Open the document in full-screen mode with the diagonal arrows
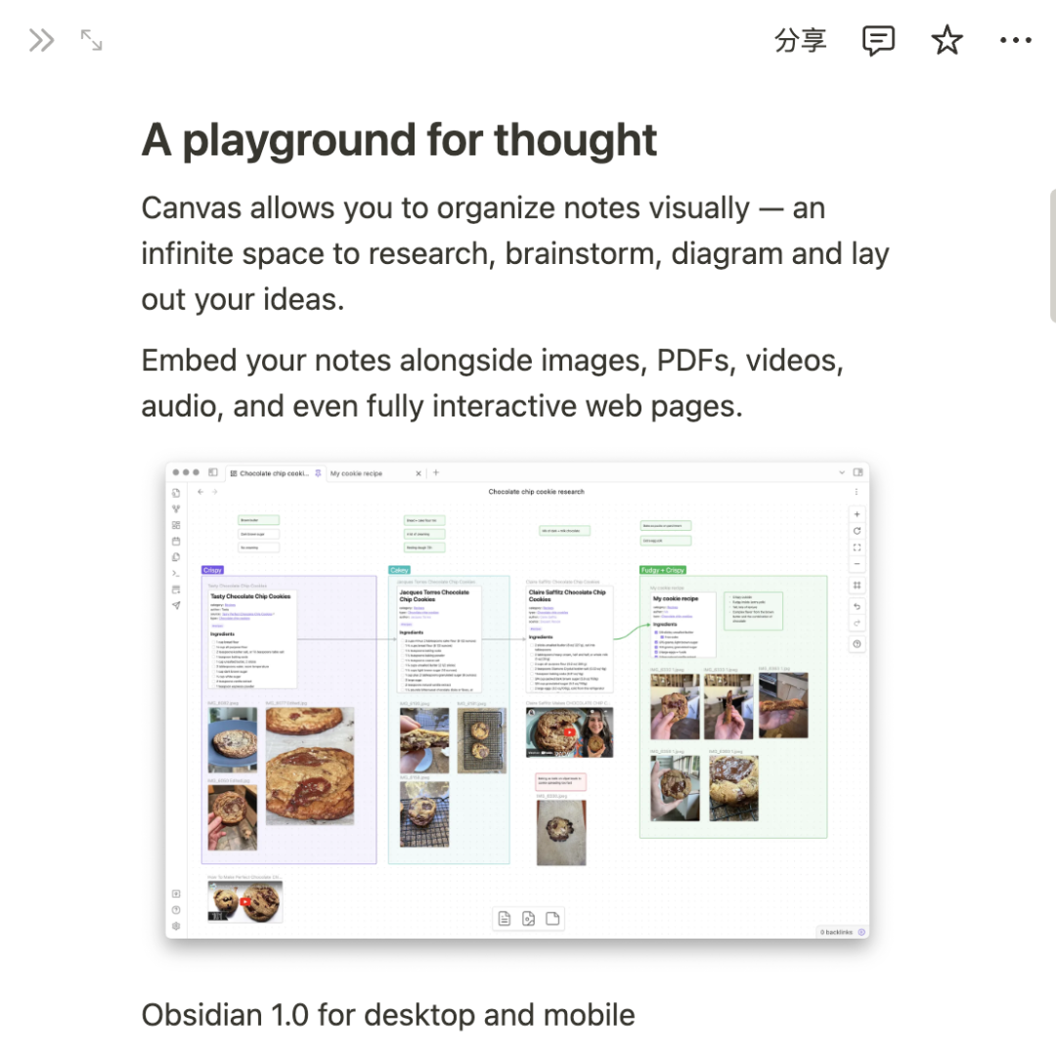Viewport: 1056px width, 1054px height. point(92,40)
